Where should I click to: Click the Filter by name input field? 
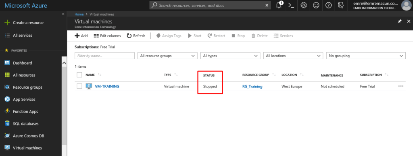tap(104, 56)
